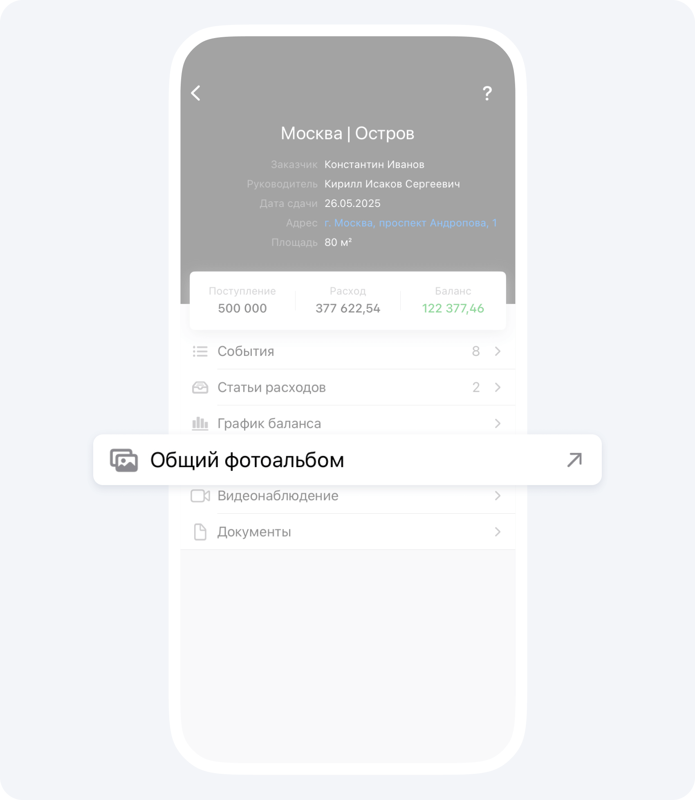Open external link arrow on Общий фотоальбом

point(574,460)
